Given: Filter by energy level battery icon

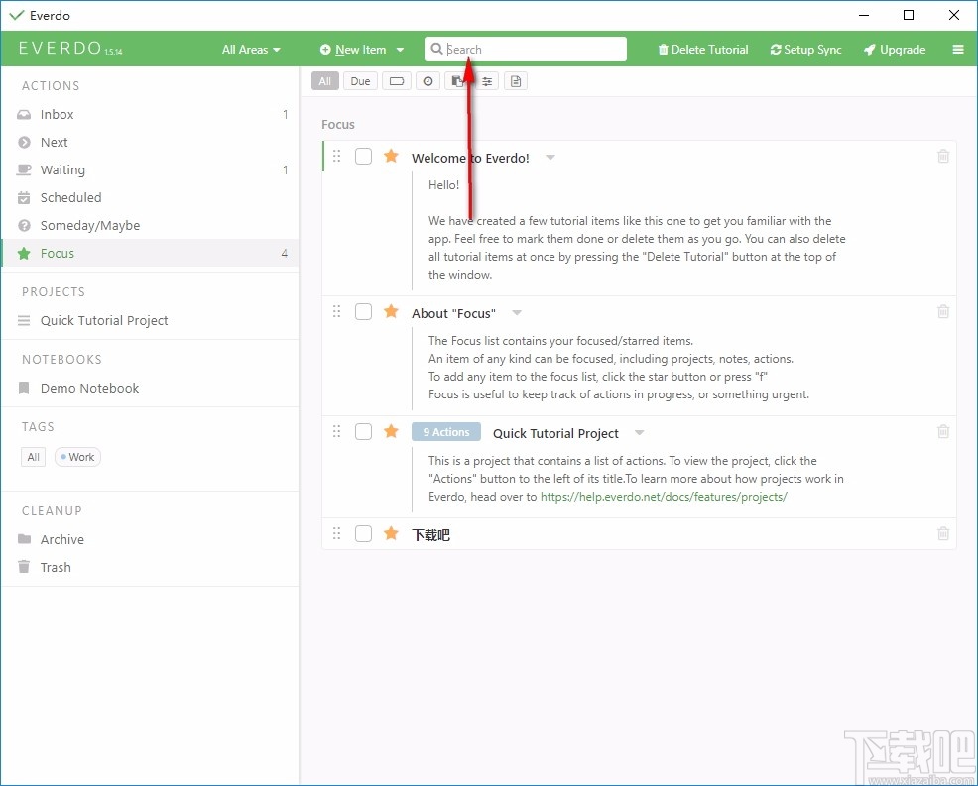Looking at the screenshot, I should point(397,81).
